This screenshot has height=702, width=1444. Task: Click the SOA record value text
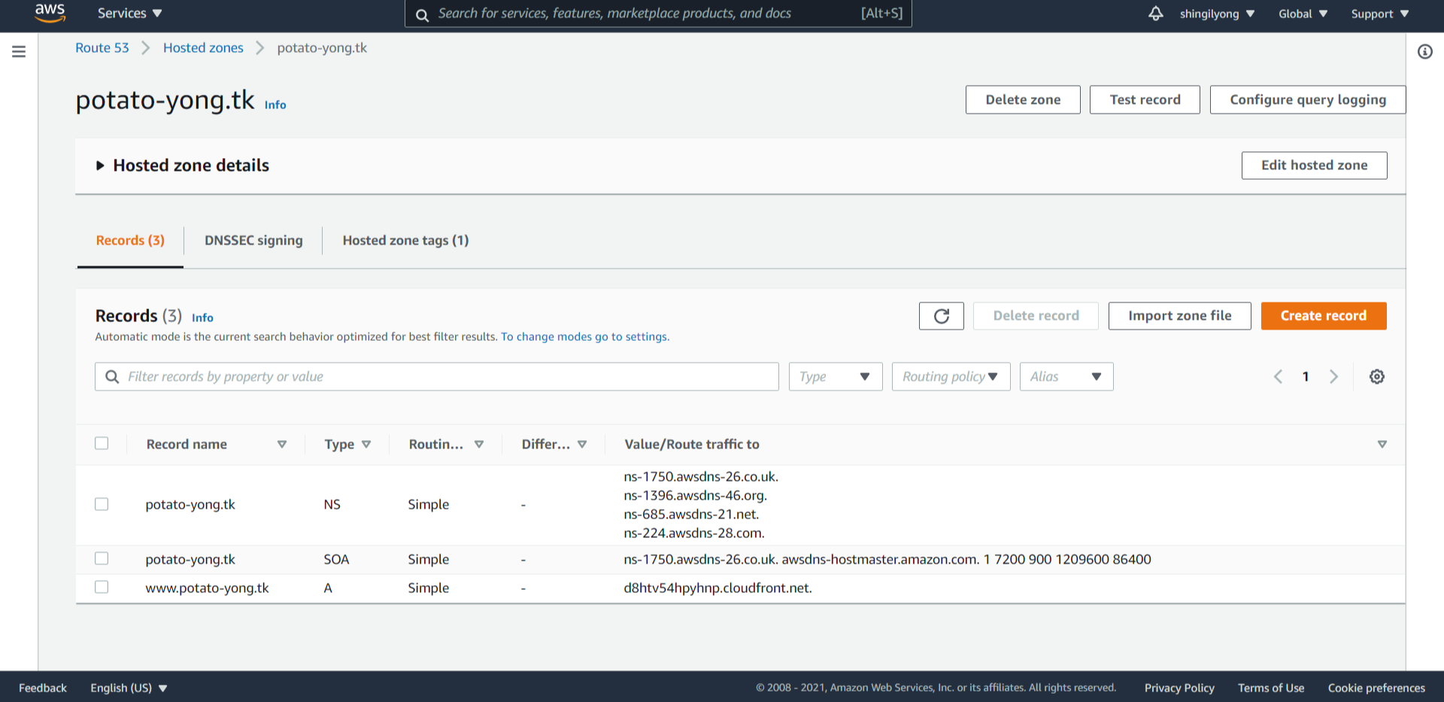(887, 560)
